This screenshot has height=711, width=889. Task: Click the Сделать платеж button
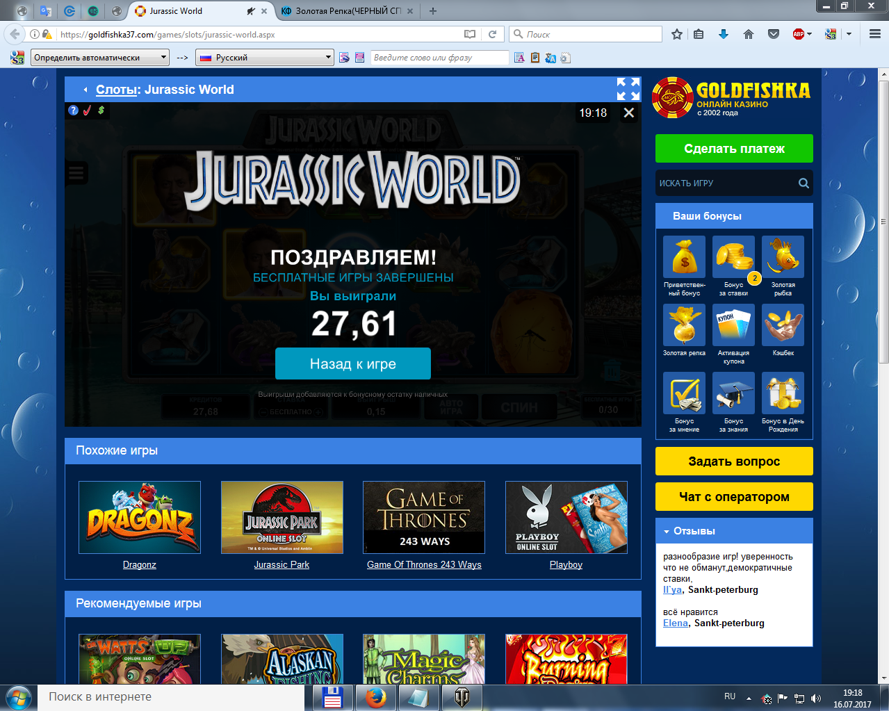[x=734, y=148]
